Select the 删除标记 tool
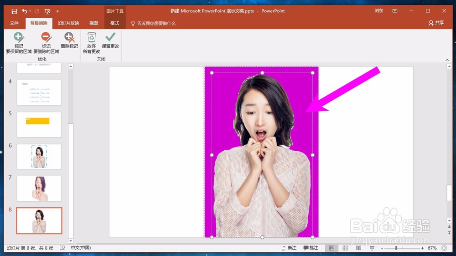456x256 pixels. (69, 41)
